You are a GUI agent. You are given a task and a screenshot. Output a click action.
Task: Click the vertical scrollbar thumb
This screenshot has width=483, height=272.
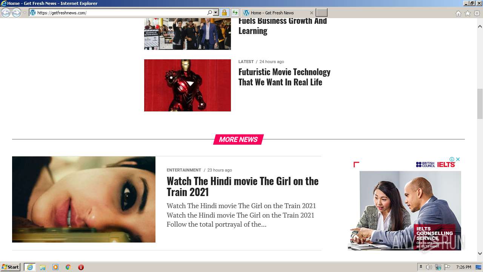(480, 104)
